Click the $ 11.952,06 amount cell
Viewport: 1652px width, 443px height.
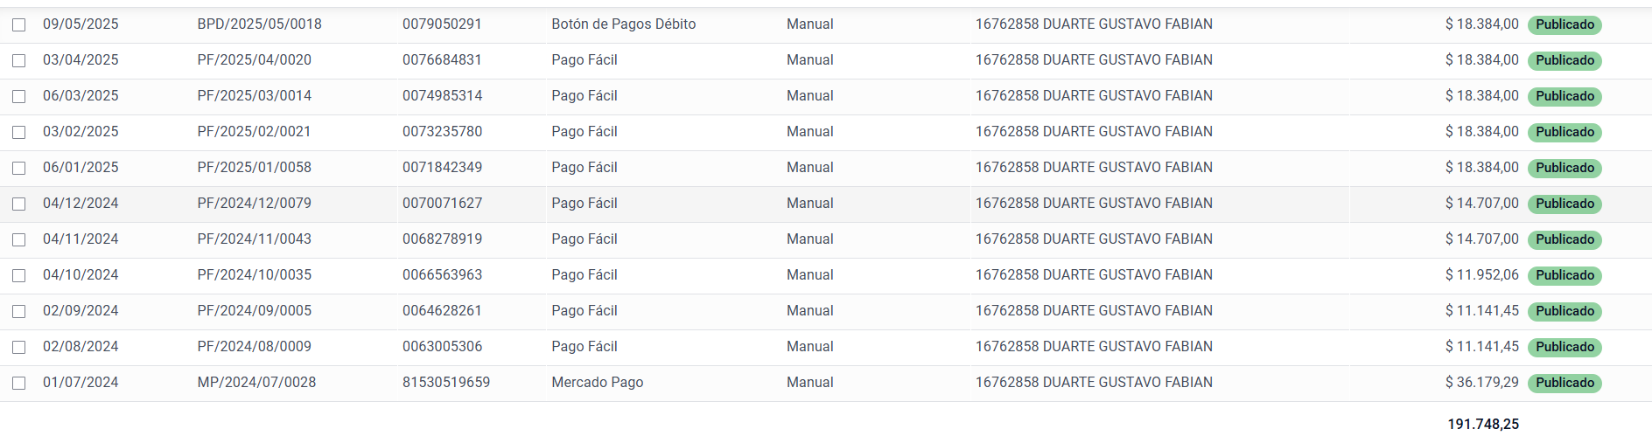coord(1481,275)
